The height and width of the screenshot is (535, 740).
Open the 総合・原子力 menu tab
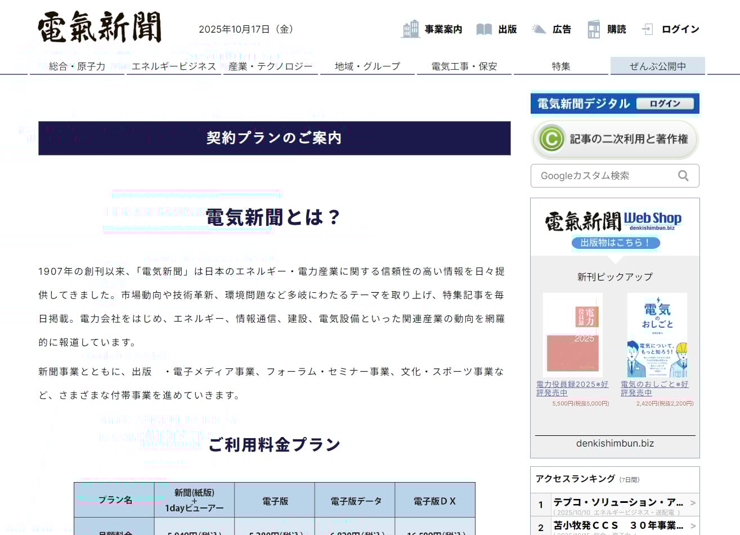(x=77, y=66)
